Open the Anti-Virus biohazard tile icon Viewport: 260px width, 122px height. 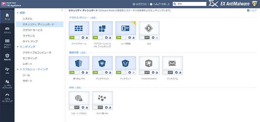(x=102, y=63)
